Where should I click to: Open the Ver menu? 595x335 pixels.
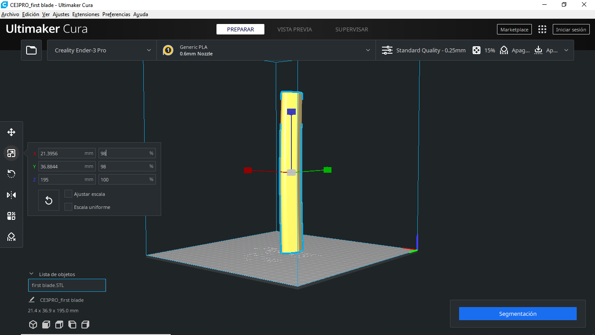tap(46, 14)
